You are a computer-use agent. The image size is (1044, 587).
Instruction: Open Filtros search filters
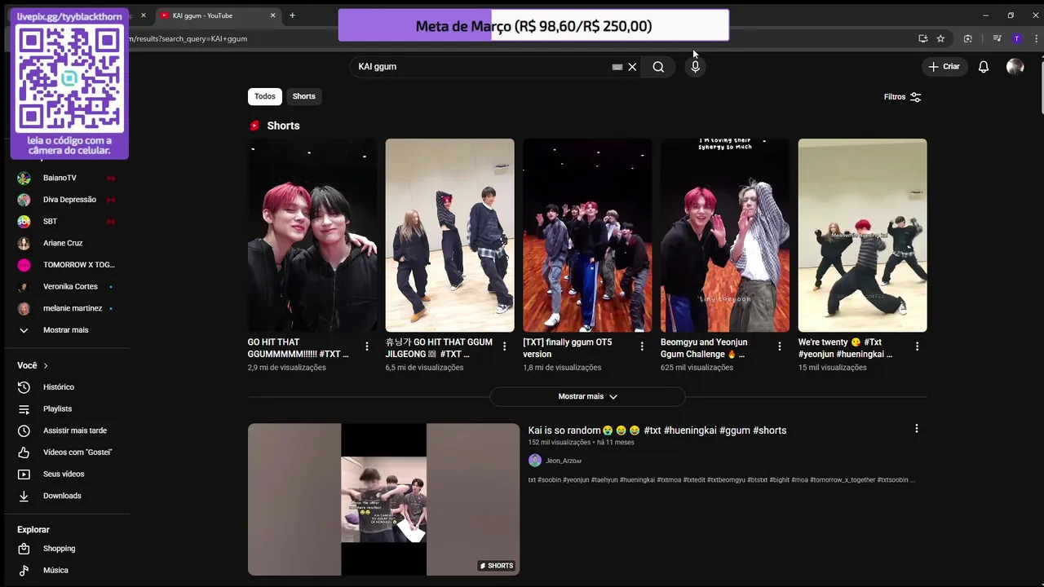(902, 97)
